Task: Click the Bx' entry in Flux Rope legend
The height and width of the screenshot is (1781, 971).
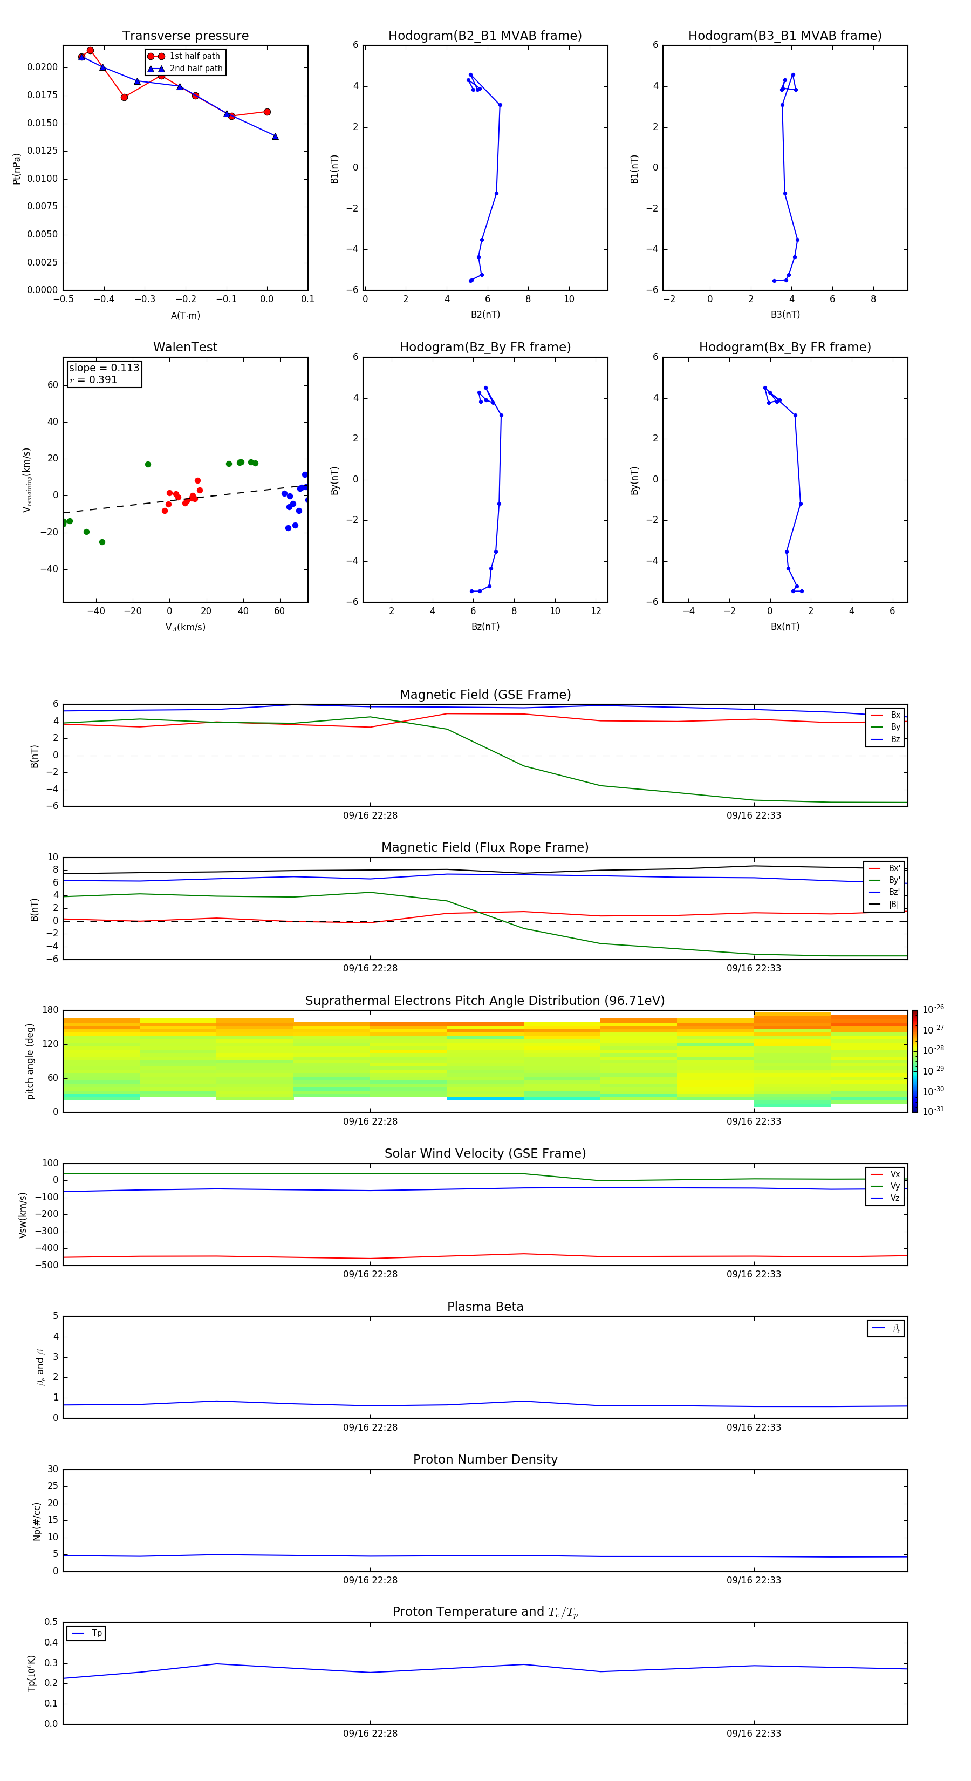Action: point(884,868)
